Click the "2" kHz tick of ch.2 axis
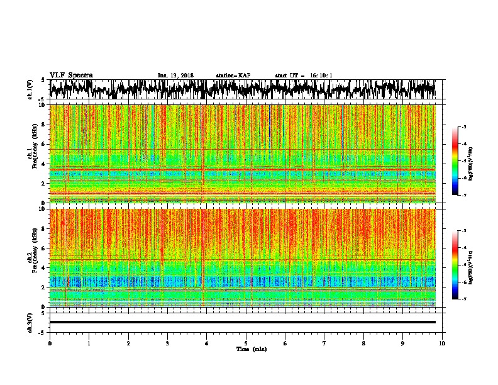 point(44,287)
